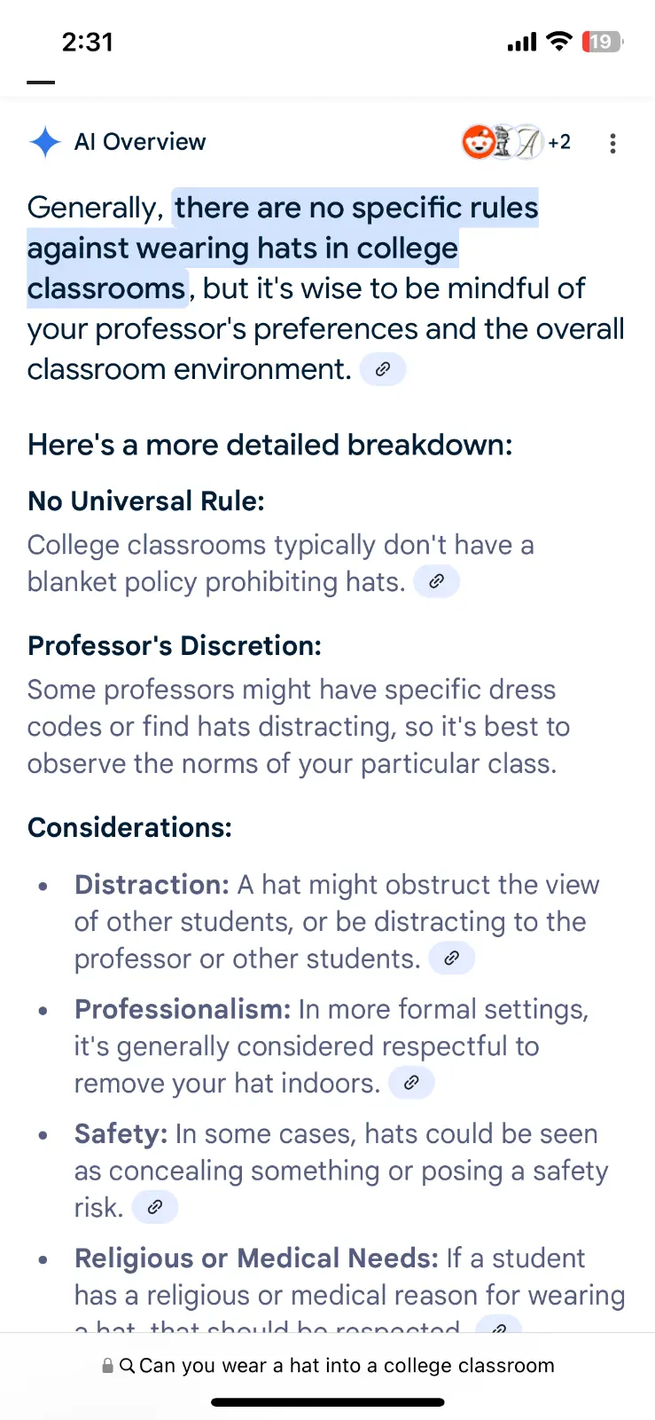
Task: Tap the 'AI Overview' heading label
Action: [140, 142]
